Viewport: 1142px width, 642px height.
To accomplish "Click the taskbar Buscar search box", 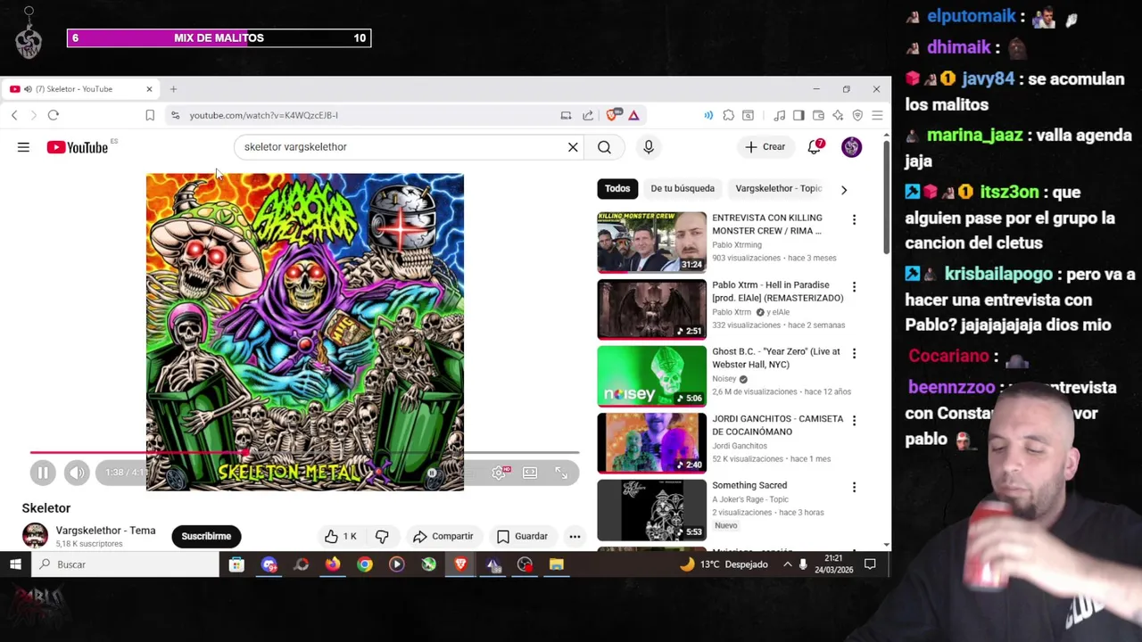I will pyautogui.click(x=125, y=564).
